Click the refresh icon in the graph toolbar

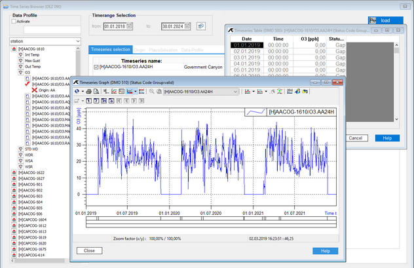point(77,91)
